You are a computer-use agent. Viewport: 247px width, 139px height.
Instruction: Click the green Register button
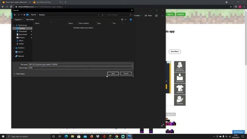tap(181, 14)
